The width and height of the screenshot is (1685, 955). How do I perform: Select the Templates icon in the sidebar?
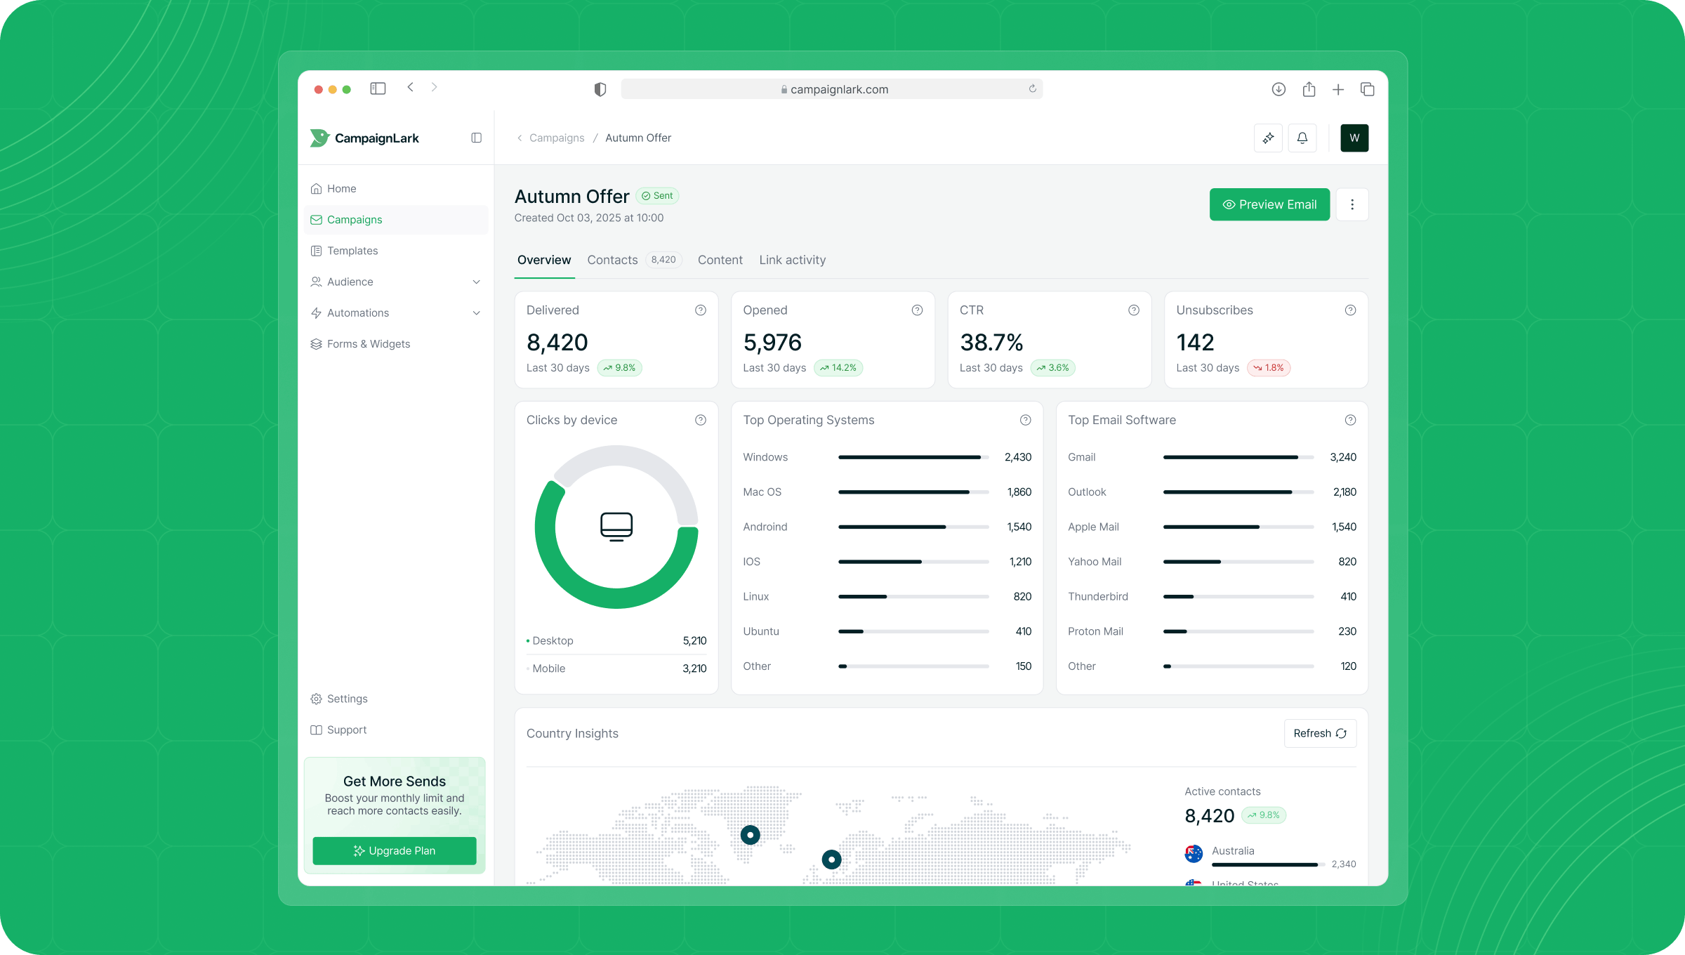[x=317, y=251]
